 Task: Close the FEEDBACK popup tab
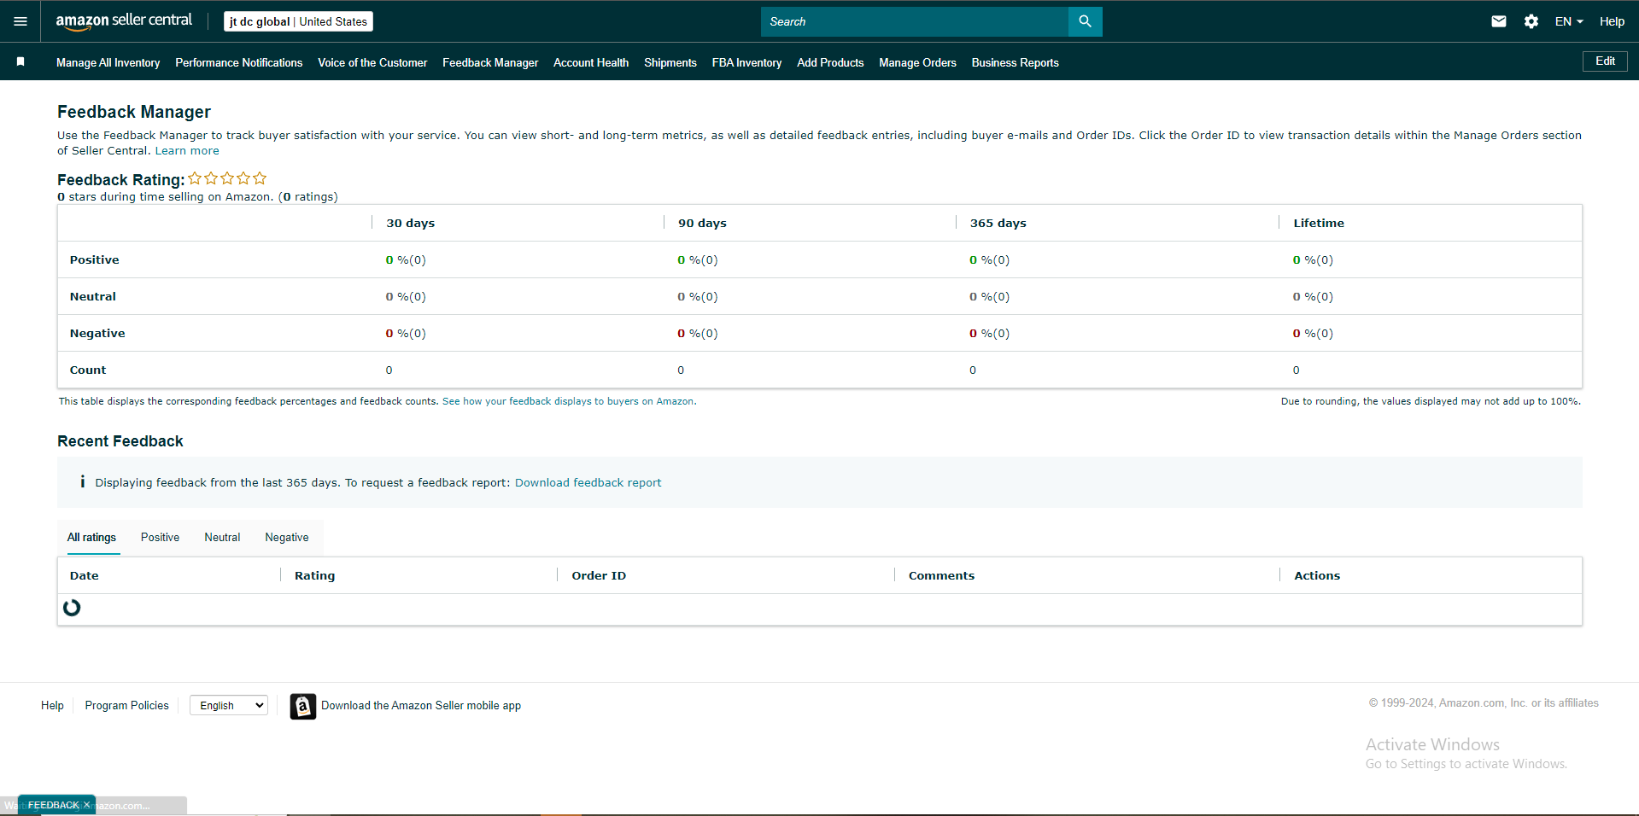click(87, 805)
